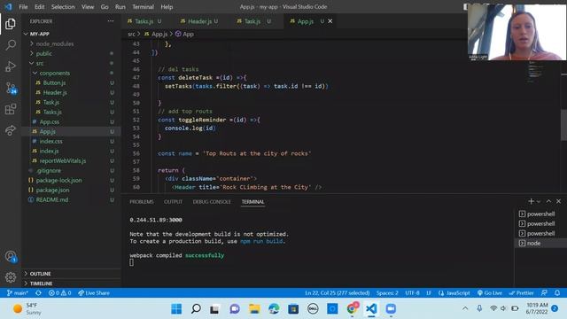Open the Terminal menu
This screenshot has height=319, width=567.
coord(143,7)
